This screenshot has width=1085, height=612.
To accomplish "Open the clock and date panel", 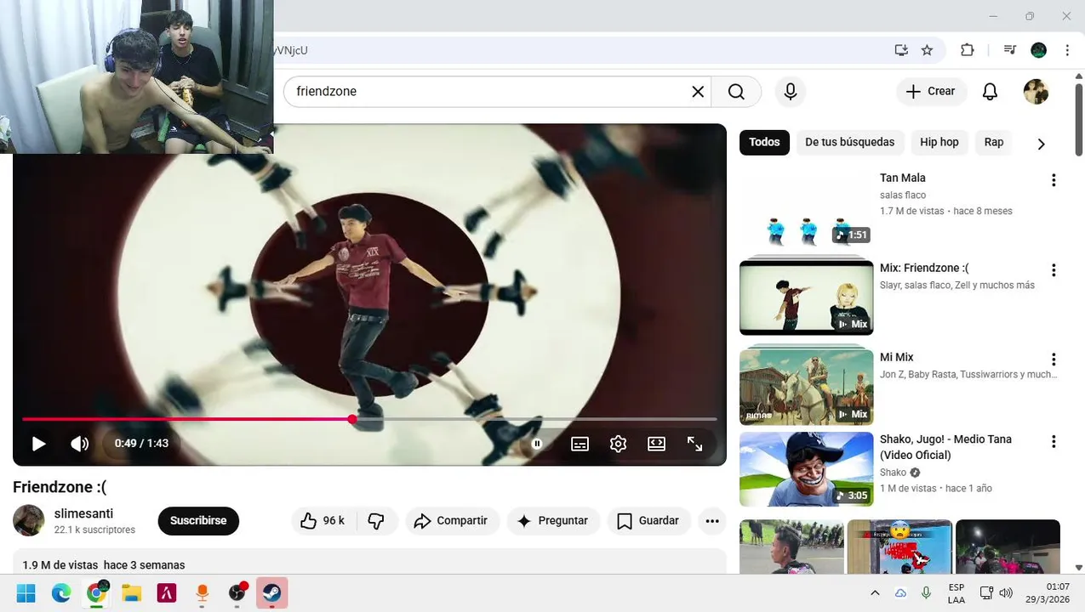I will click(x=1048, y=593).
